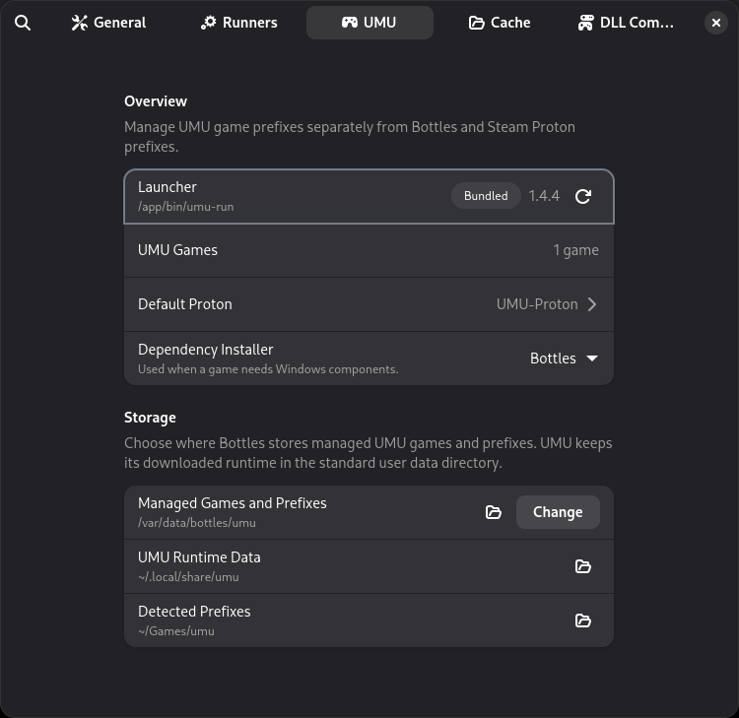Open the DLL Components tab
Viewport: 739px width, 718px height.
coord(626,23)
